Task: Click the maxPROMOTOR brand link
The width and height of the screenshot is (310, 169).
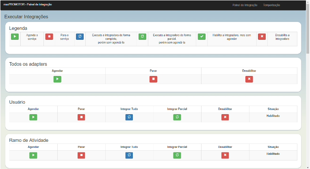Action: (28, 5)
